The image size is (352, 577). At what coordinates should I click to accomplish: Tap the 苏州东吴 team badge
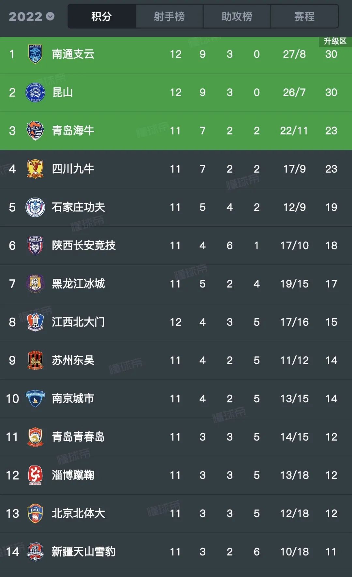pyautogui.click(x=35, y=360)
